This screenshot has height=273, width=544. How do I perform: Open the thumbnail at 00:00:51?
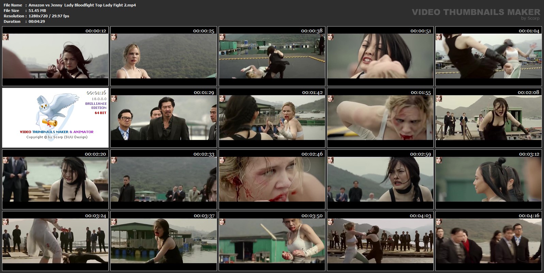click(380, 56)
